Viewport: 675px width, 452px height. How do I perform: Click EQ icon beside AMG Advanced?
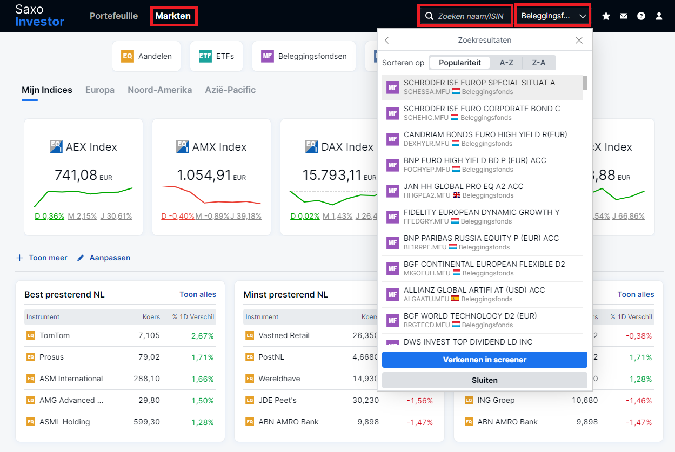click(x=31, y=400)
